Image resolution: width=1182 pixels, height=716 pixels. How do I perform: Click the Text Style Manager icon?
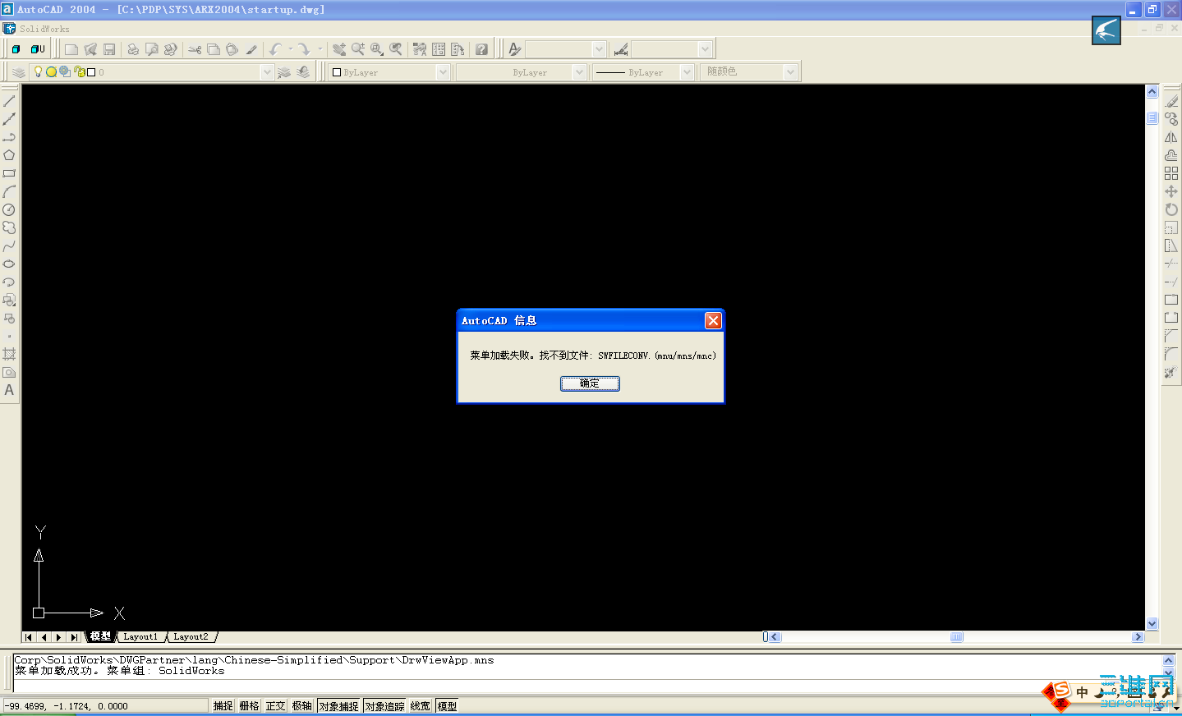(515, 49)
